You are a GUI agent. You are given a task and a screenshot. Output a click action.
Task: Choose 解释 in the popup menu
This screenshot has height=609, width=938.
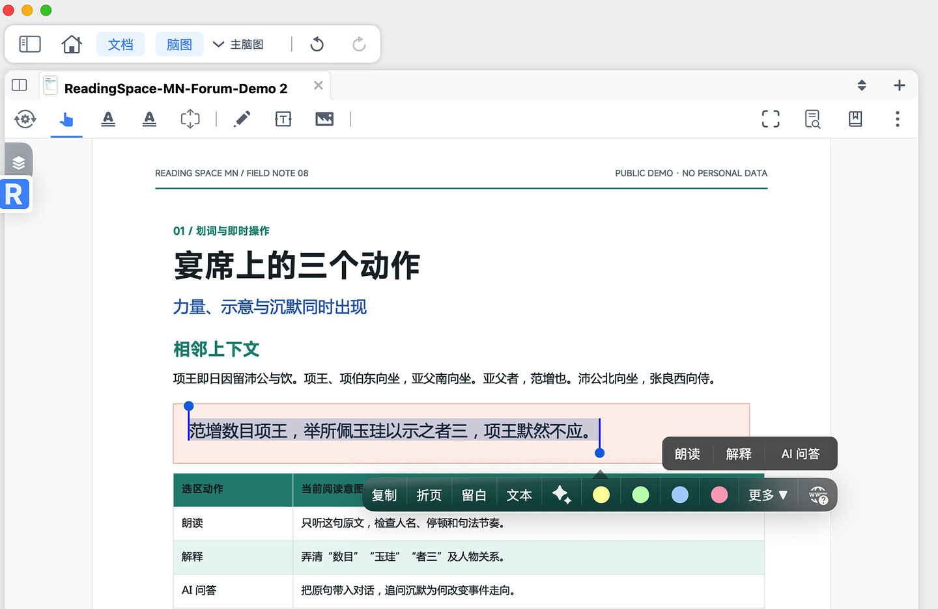739,454
